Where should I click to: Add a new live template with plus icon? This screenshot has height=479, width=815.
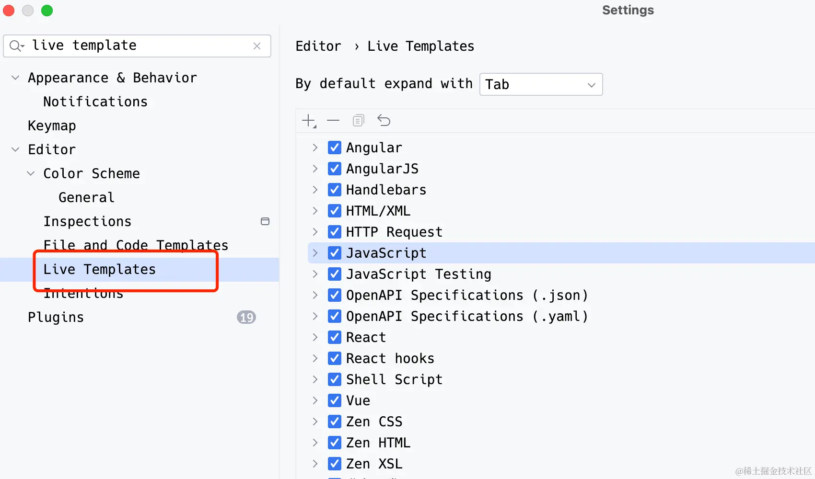[x=309, y=121]
